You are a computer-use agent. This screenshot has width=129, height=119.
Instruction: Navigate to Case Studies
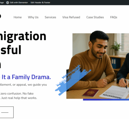pos(95,17)
